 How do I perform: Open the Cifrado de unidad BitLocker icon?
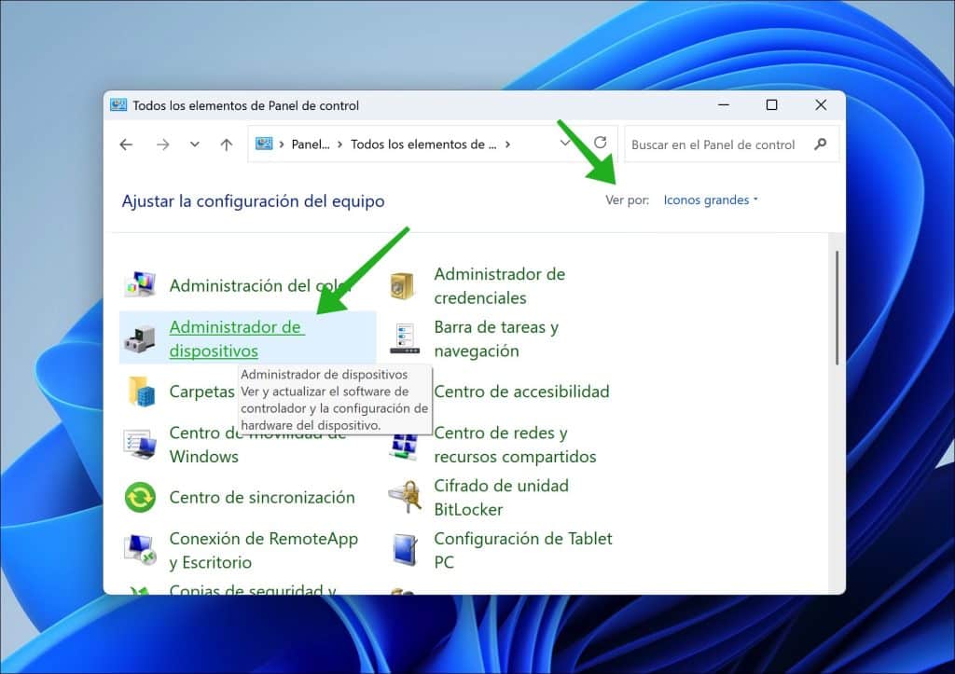[405, 498]
